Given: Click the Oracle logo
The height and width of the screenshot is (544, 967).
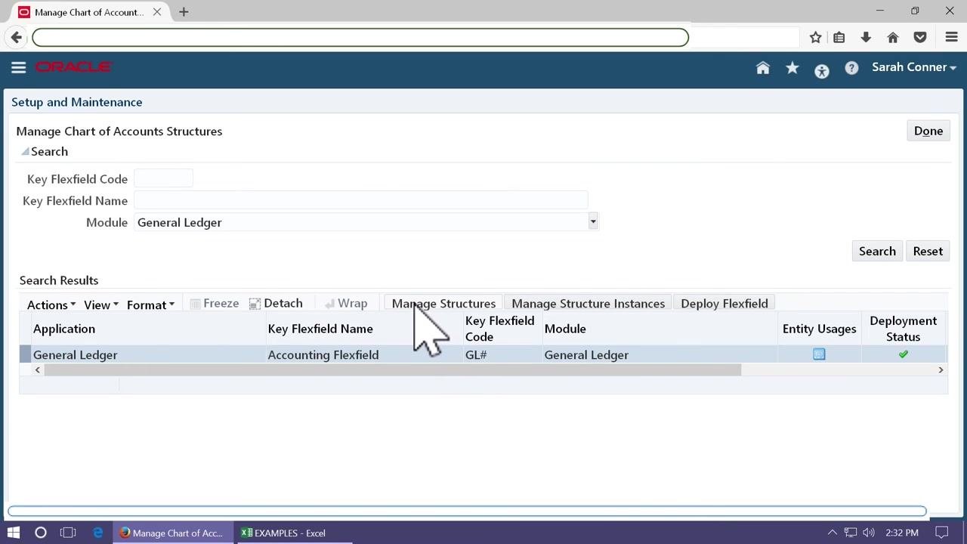Looking at the screenshot, I should coord(74,67).
